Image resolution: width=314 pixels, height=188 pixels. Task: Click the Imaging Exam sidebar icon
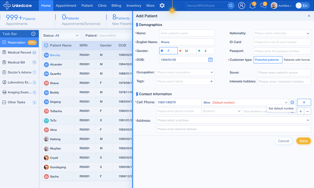[4, 92]
